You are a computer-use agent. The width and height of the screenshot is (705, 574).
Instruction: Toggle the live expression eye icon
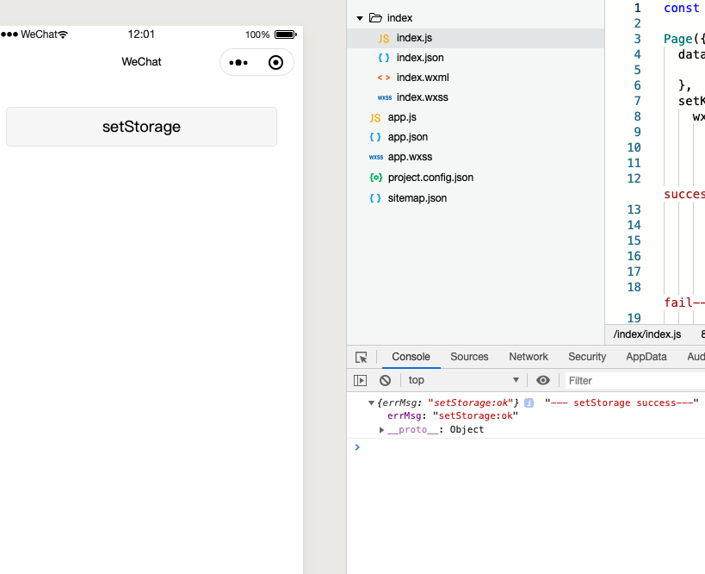[542, 380]
